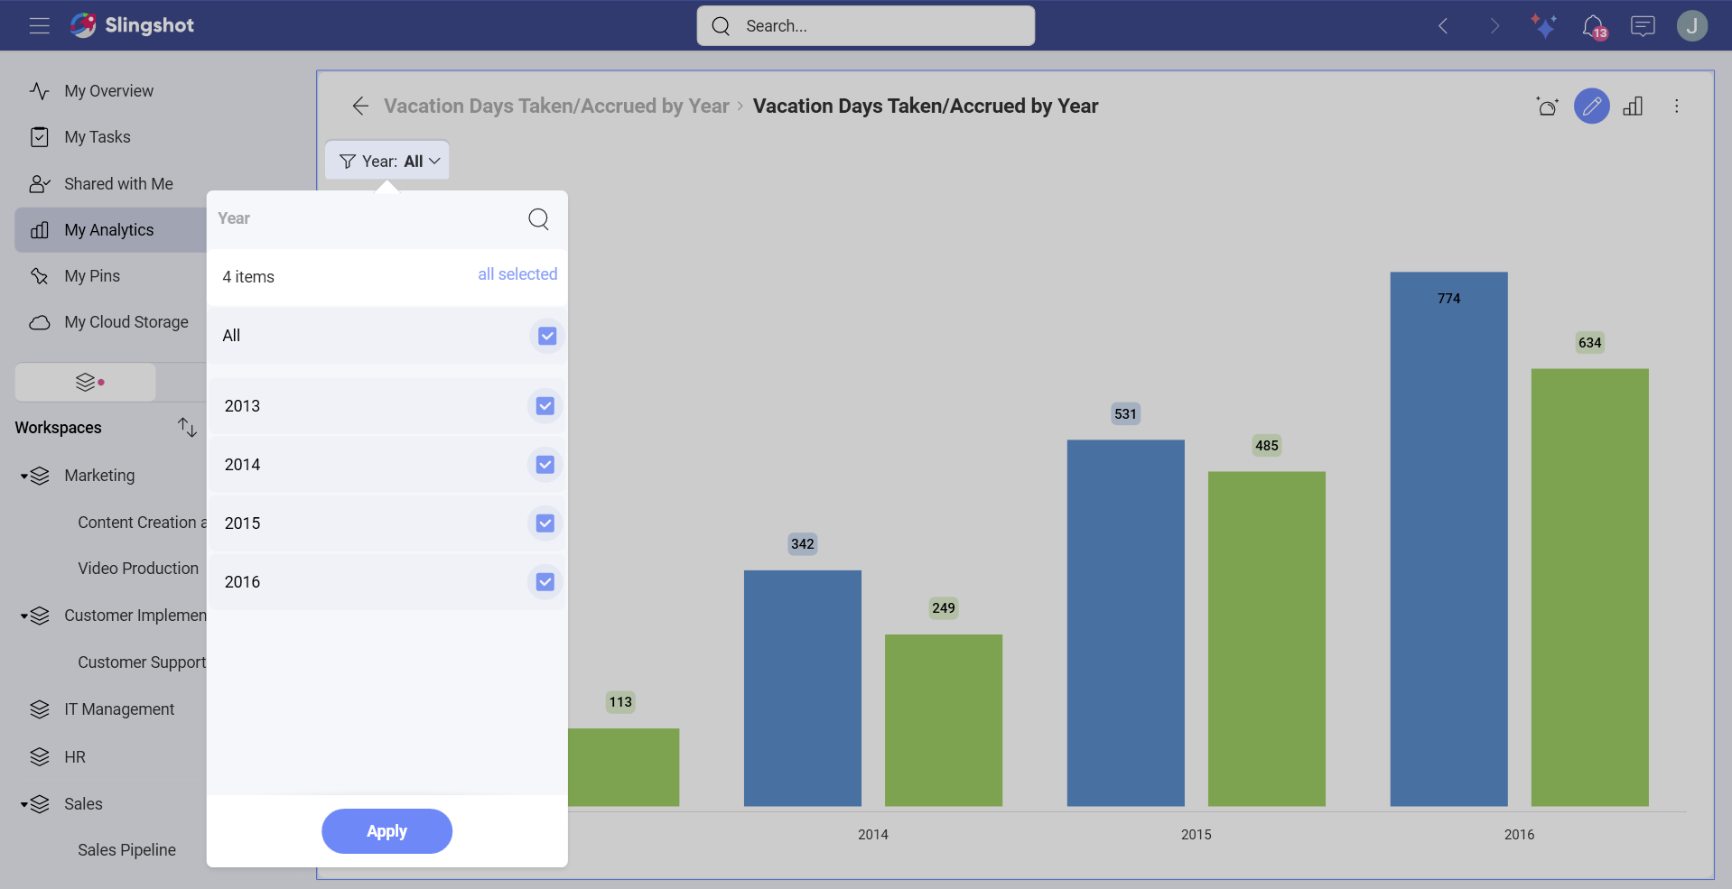Click the all selected link
This screenshot has width=1732, height=889.
click(x=517, y=274)
